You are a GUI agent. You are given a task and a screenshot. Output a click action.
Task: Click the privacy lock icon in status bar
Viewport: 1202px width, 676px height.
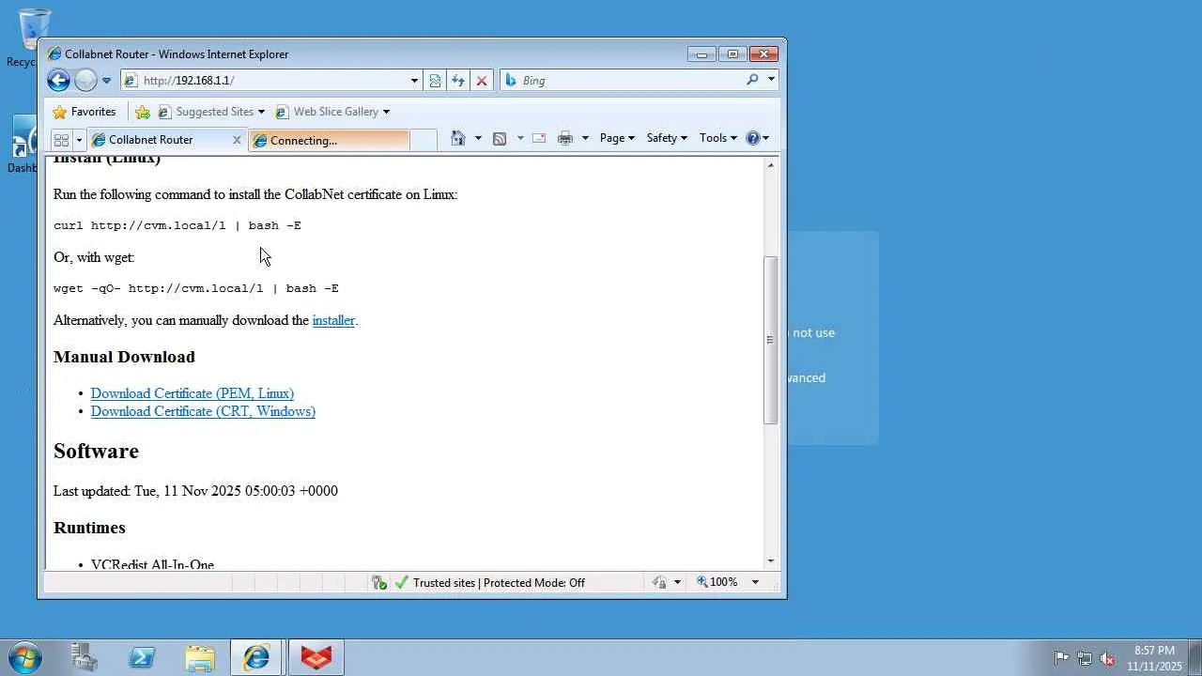point(659,583)
